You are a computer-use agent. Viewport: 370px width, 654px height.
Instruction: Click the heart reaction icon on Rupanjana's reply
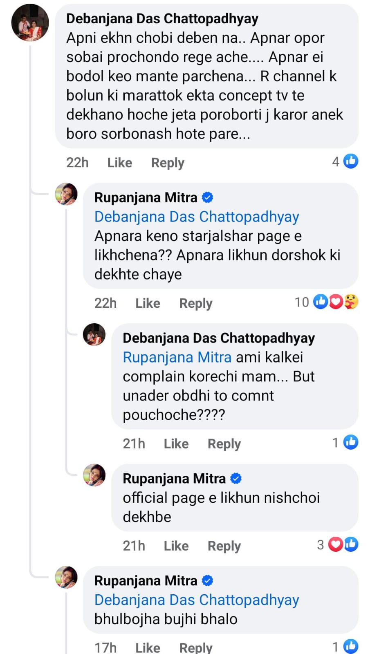[336, 302]
